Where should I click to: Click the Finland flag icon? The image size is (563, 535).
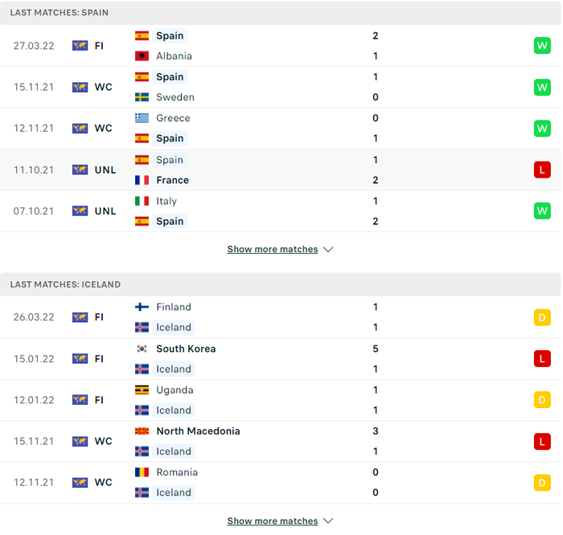[x=142, y=307]
